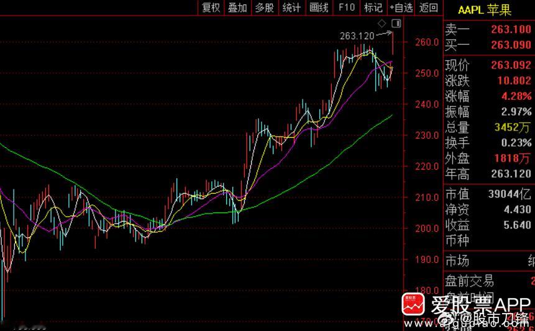Click the 190.0 price axis label
This screenshot has height=331, width=535.
click(x=428, y=260)
